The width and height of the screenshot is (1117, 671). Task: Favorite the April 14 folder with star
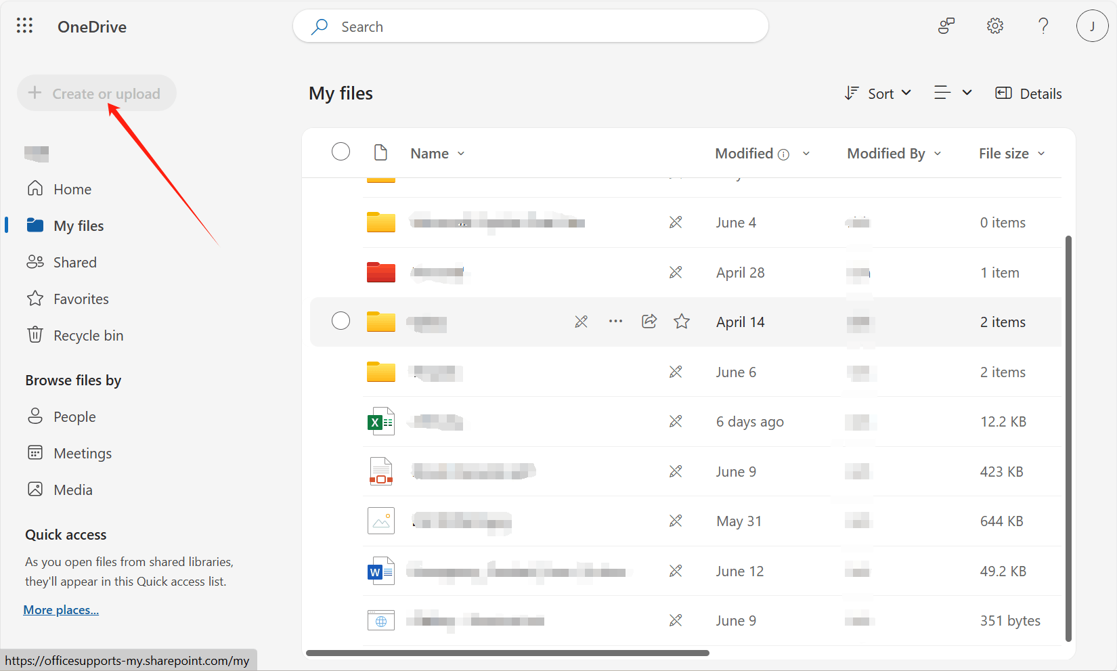pyautogui.click(x=682, y=322)
